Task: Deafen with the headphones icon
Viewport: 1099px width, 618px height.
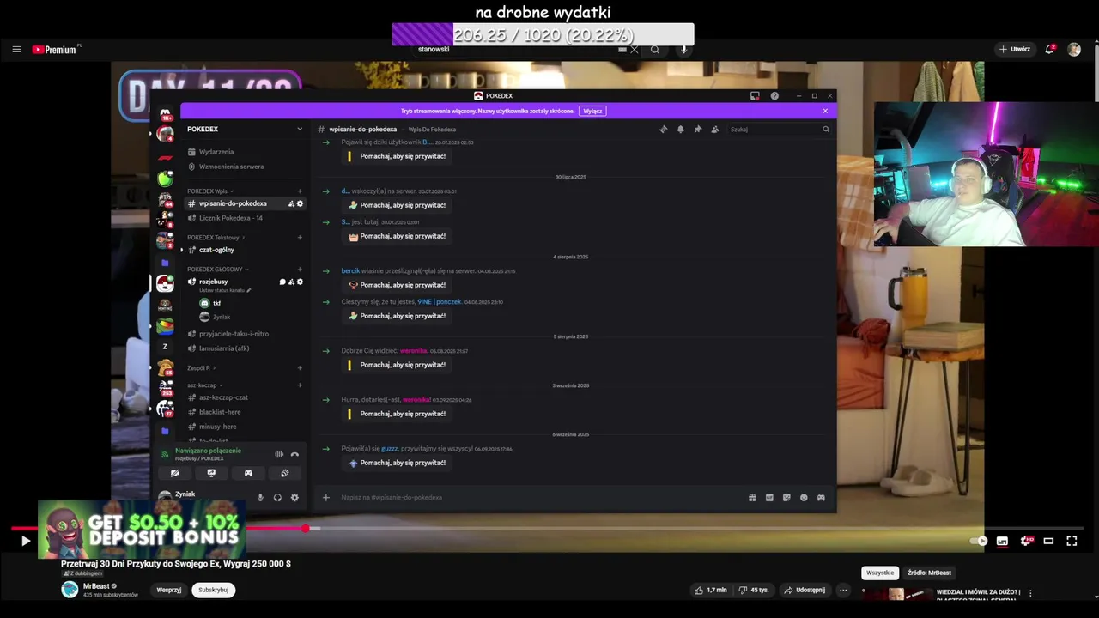Action: click(x=277, y=498)
